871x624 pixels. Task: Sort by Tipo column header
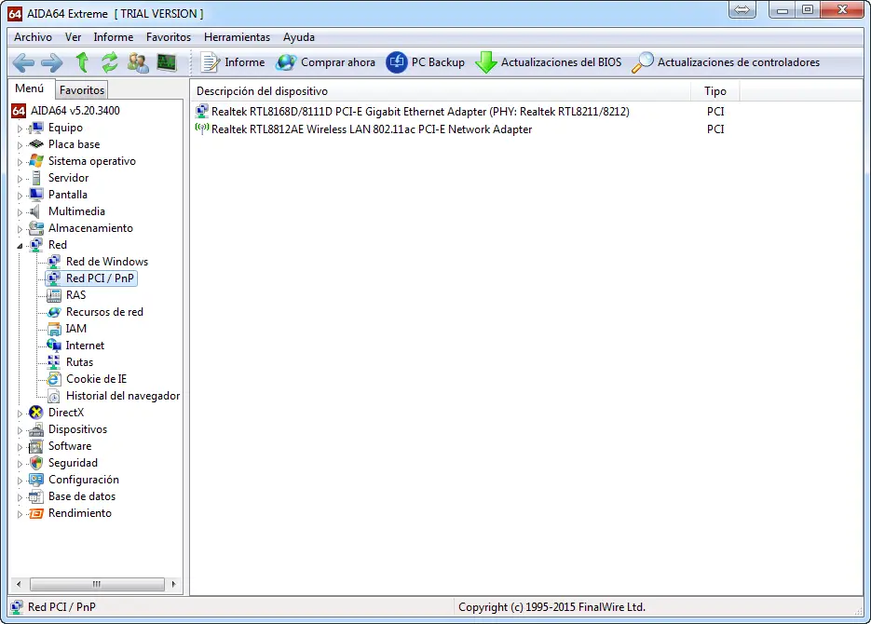point(714,91)
